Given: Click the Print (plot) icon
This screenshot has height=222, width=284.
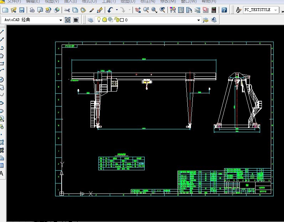Looking at the screenshot, I should [x=32, y=10].
